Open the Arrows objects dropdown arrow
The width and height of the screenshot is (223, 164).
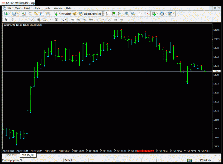point(66,20)
